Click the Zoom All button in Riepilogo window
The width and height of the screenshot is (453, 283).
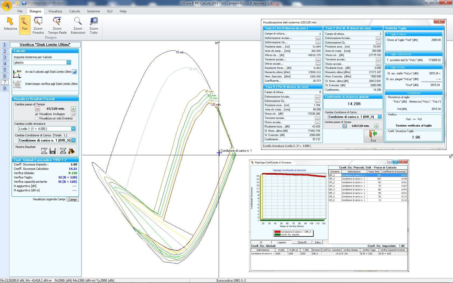coord(301,242)
